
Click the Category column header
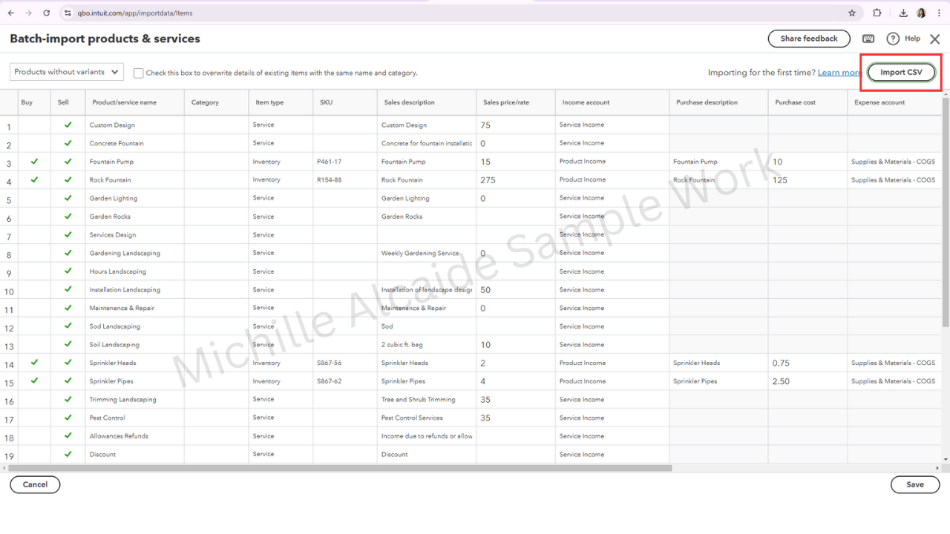coord(217,102)
